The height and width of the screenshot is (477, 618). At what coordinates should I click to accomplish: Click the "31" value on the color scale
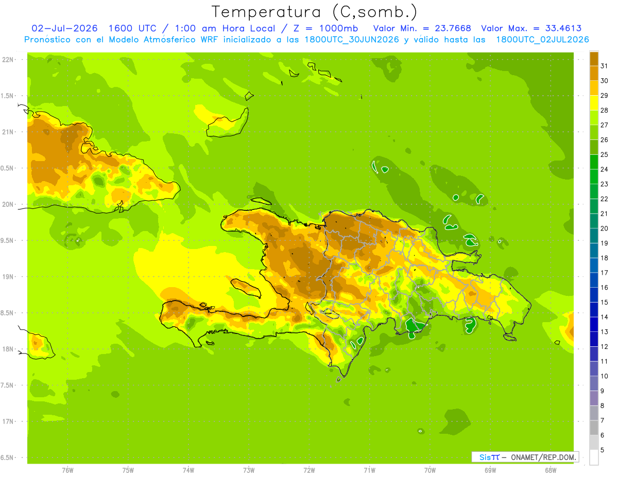coord(605,66)
